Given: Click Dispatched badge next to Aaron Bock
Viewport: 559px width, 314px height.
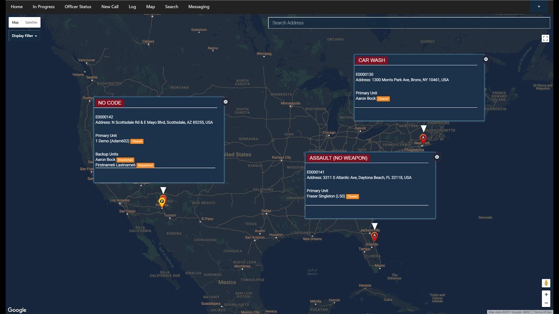Looking at the screenshot, I should pos(125,160).
